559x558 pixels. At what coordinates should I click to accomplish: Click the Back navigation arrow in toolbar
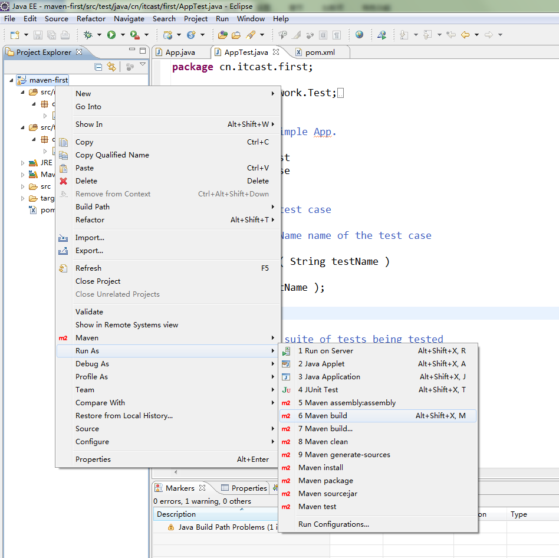point(465,35)
